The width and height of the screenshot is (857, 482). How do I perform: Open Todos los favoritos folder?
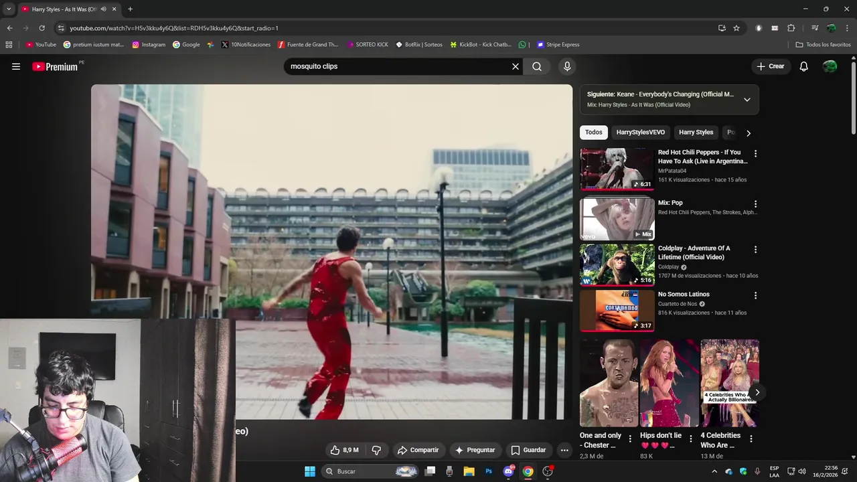(x=823, y=45)
